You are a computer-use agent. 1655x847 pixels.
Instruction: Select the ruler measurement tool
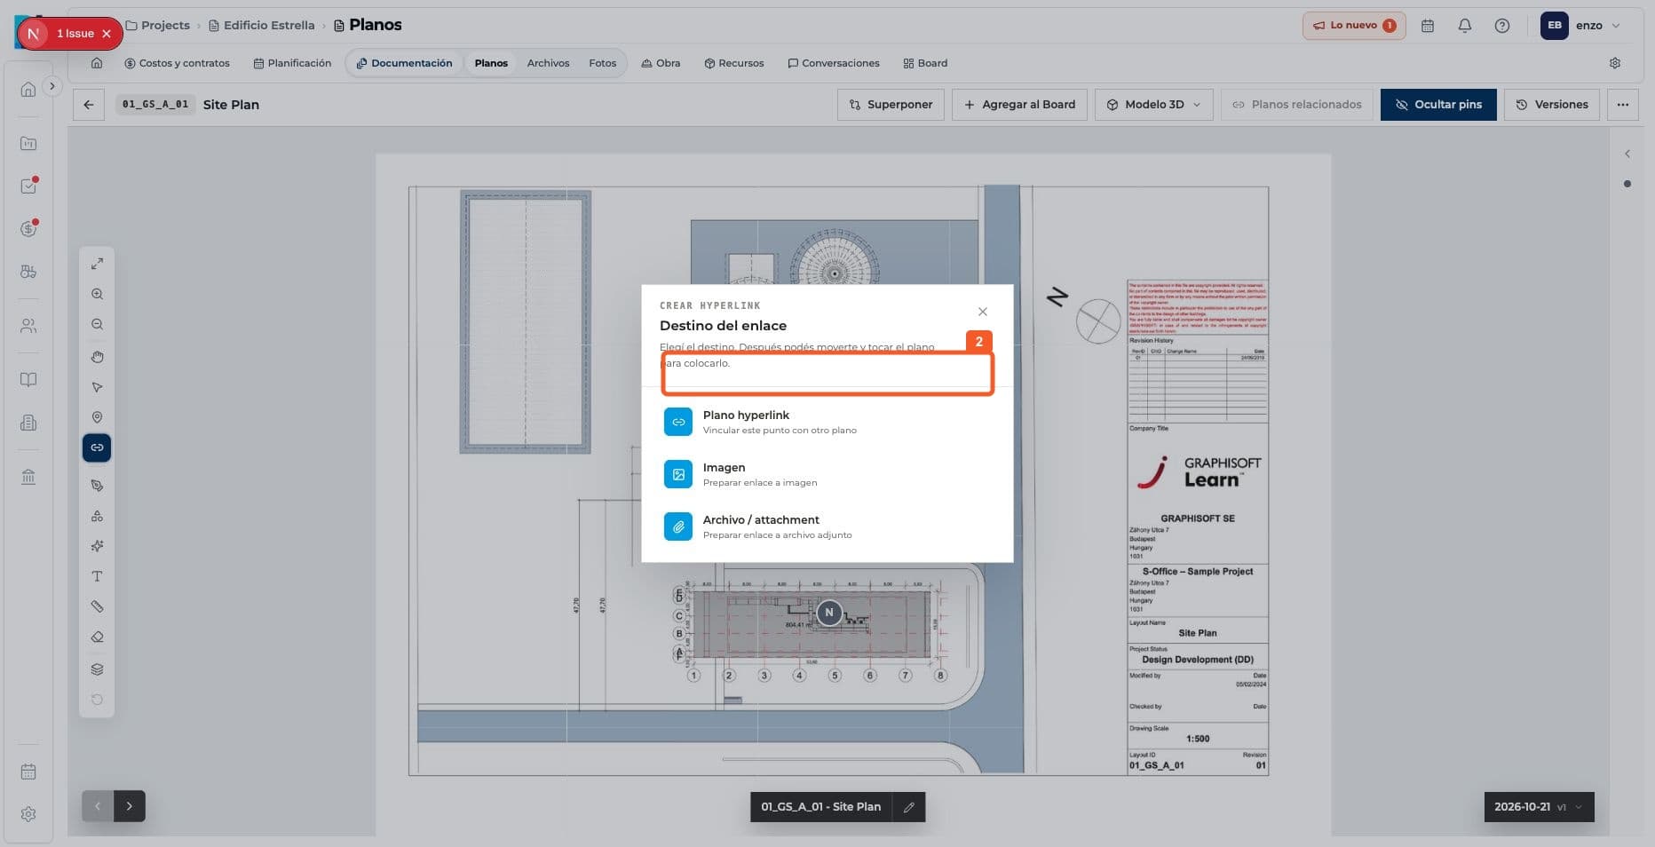pyautogui.click(x=97, y=606)
